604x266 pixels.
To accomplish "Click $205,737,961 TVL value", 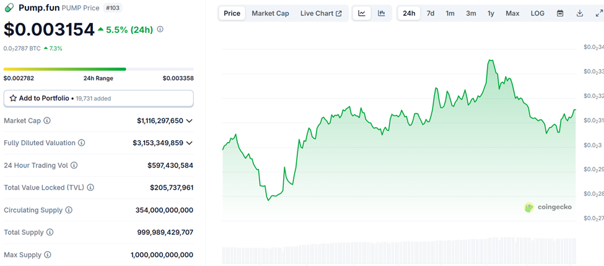I will [x=172, y=188].
